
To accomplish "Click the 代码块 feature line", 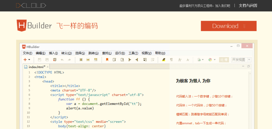I will tap(202, 105).
